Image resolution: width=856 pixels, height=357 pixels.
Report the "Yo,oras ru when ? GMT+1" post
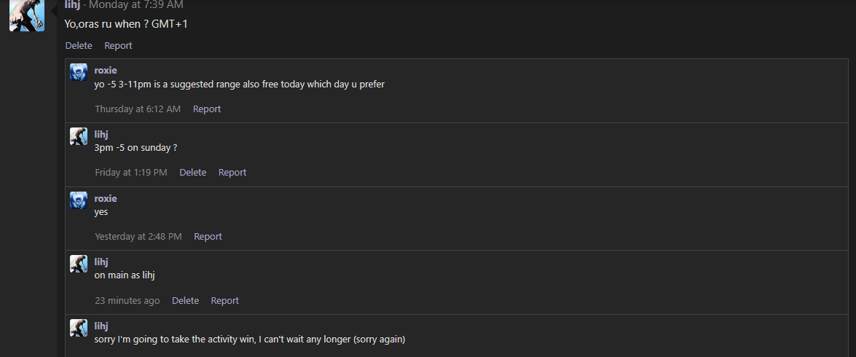(118, 45)
